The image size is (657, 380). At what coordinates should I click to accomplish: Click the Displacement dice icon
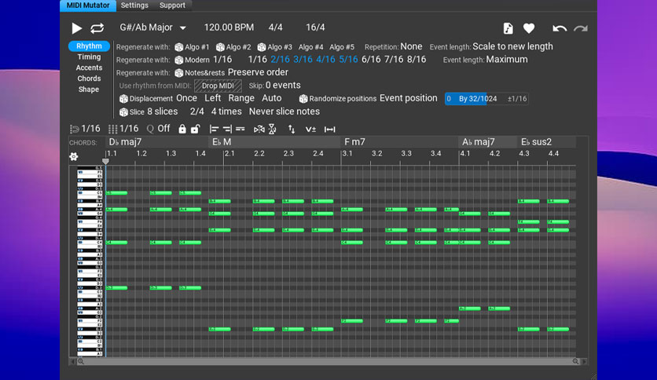coord(123,99)
